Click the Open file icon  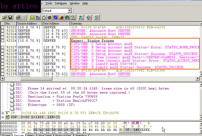click(x=5, y=18)
